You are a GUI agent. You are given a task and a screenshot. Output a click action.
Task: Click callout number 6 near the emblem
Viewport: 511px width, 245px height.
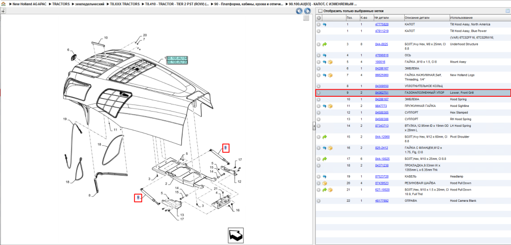(x=68, y=50)
